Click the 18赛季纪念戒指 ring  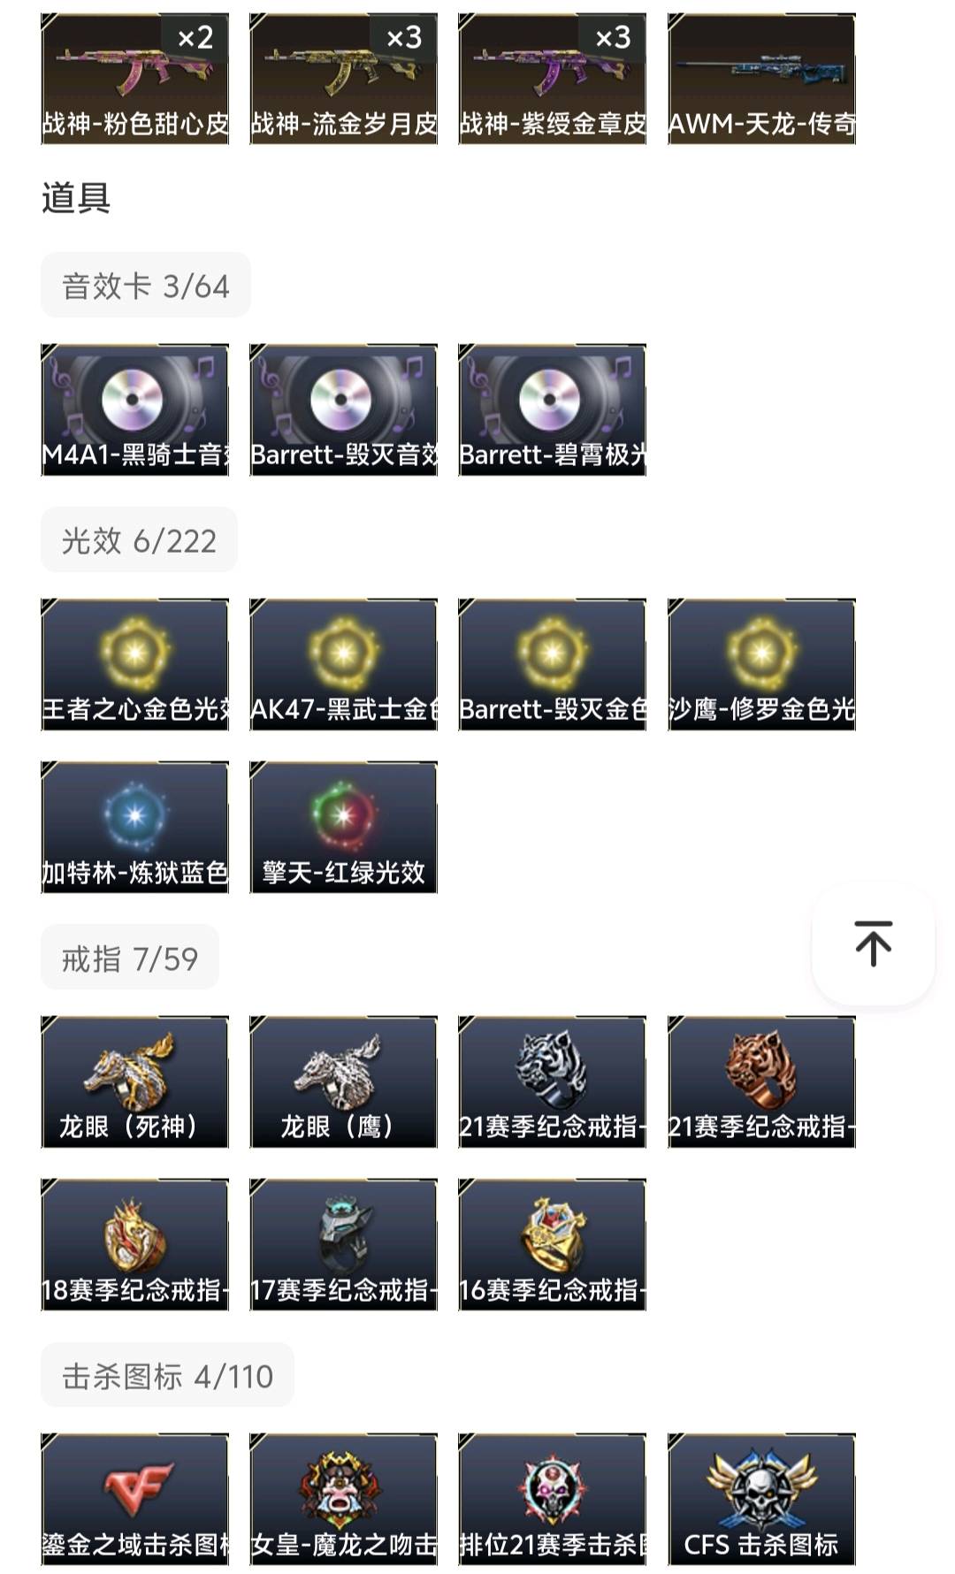[134, 1245]
